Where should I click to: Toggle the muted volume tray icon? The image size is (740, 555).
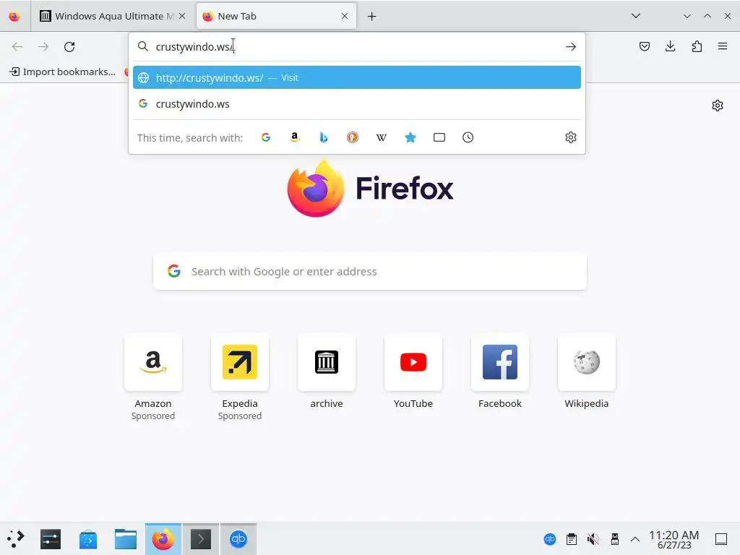(x=593, y=539)
